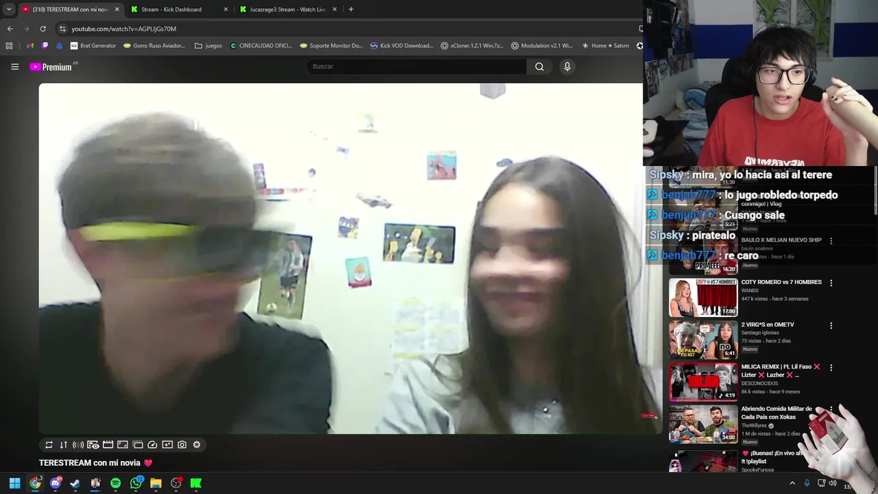
Task: Open options for 2 VIRG*S en OMETV
Action: pyautogui.click(x=831, y=325)
